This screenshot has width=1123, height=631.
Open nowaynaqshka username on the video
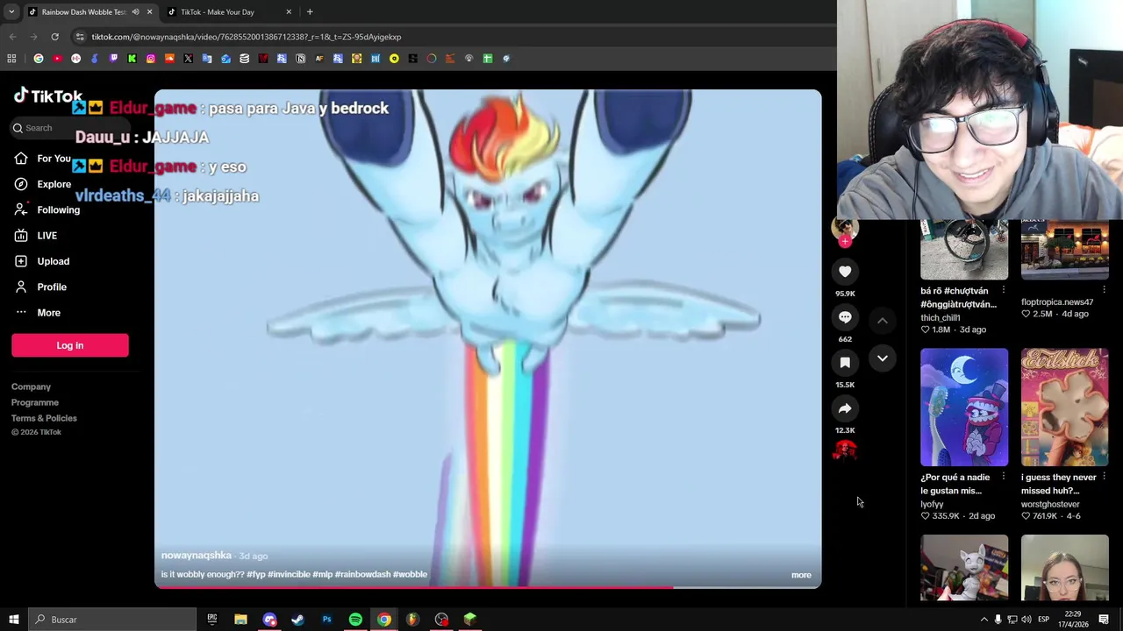pyautogui.click(x=197, y=556)
